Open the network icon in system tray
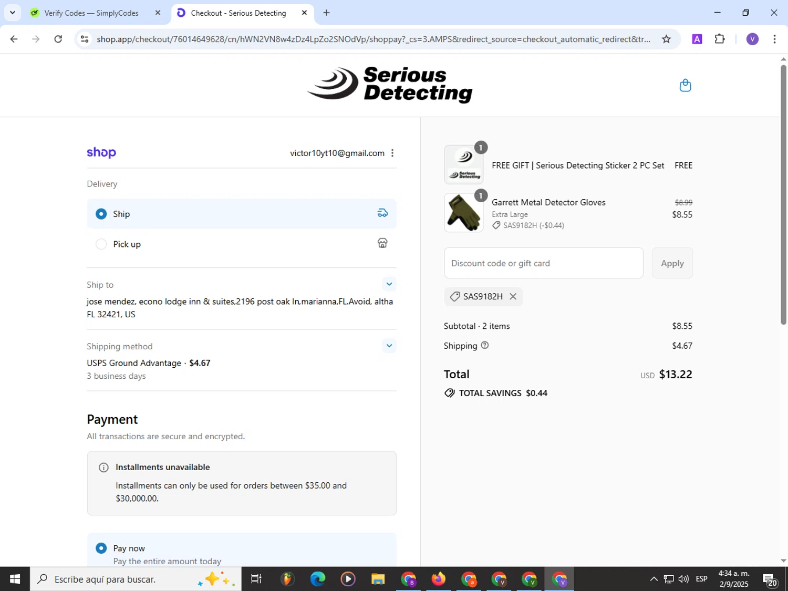This screenshot has width=788, height=591. [x=668, y=579]
